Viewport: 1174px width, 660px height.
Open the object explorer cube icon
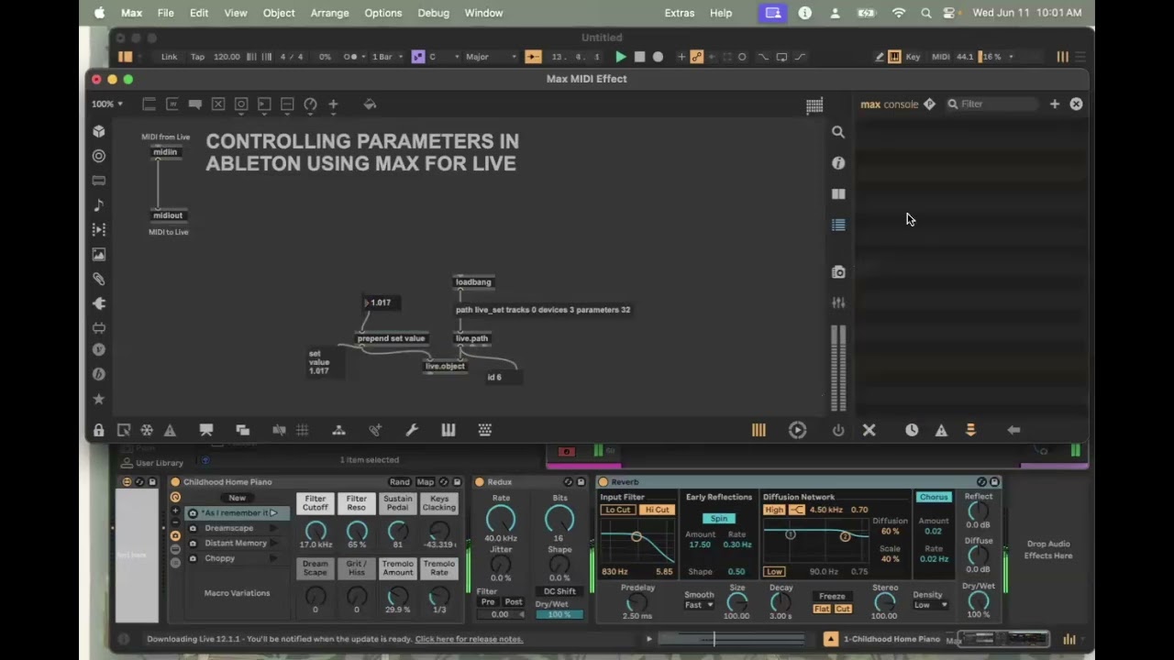(99, 132)
